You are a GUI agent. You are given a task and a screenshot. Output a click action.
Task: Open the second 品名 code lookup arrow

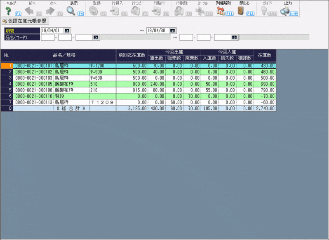coord(234,38)
